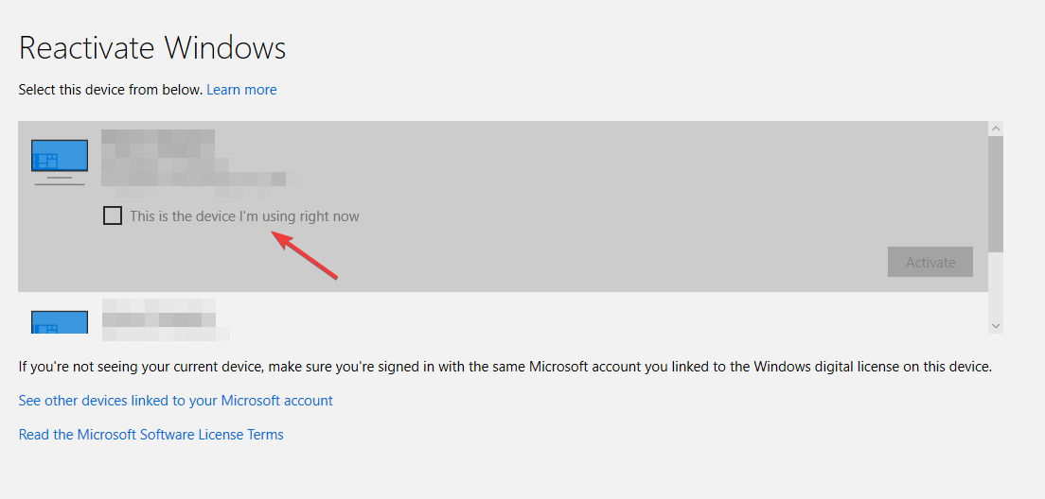
Task: Open 'Read the Microsoft Software License Terms' link
Action: pos(151,435)
